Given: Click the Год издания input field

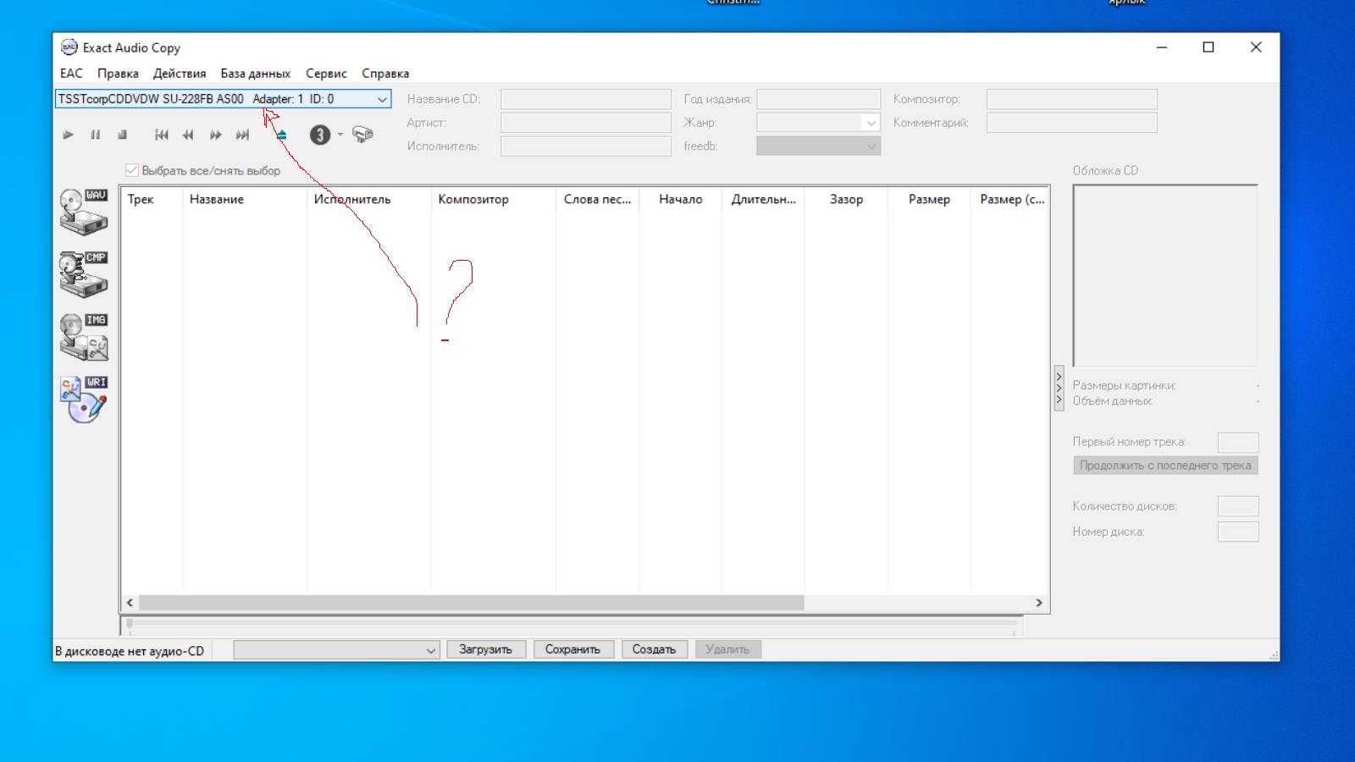Looking at the screenshot, I should (x=818, y=99).
